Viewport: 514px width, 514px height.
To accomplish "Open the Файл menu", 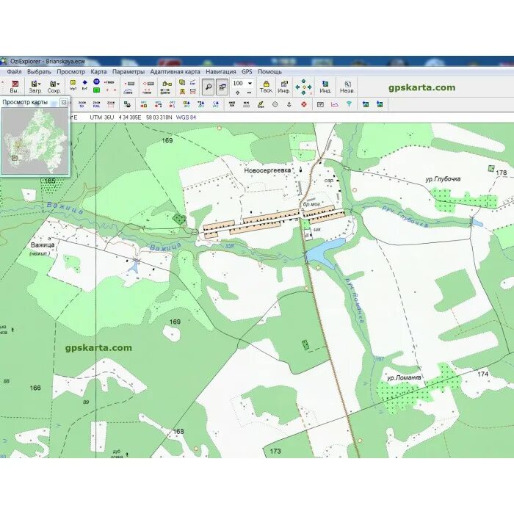I will [14, 71].
